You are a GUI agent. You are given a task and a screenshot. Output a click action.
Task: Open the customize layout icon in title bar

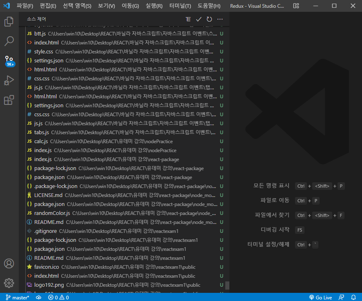pos(296,6)
